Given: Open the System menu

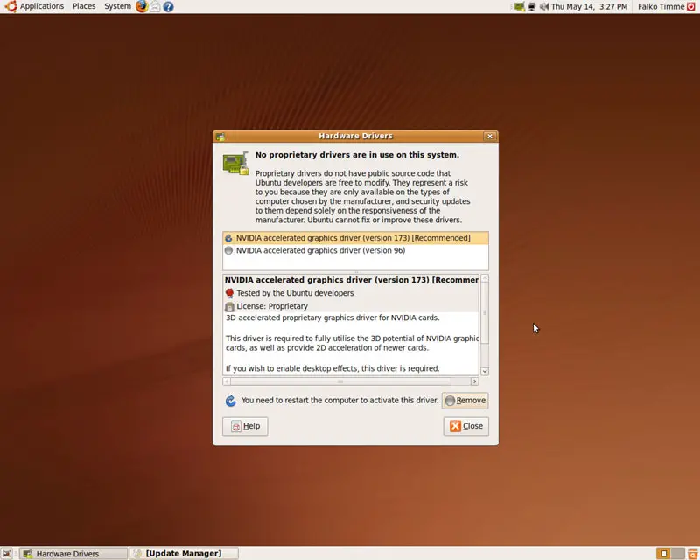Looking at the screenshot, I should tap(117, 6).
